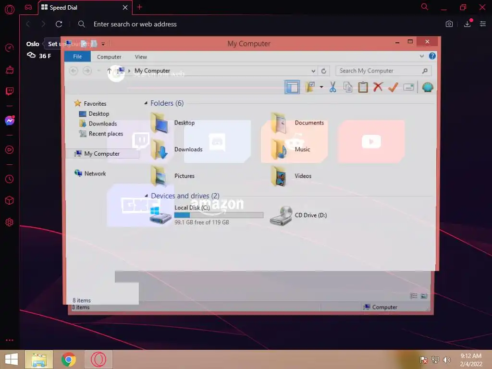Click red Delete X in Explorer toolbar
Viewport: 492px width, 369px height.
point(378,86)
